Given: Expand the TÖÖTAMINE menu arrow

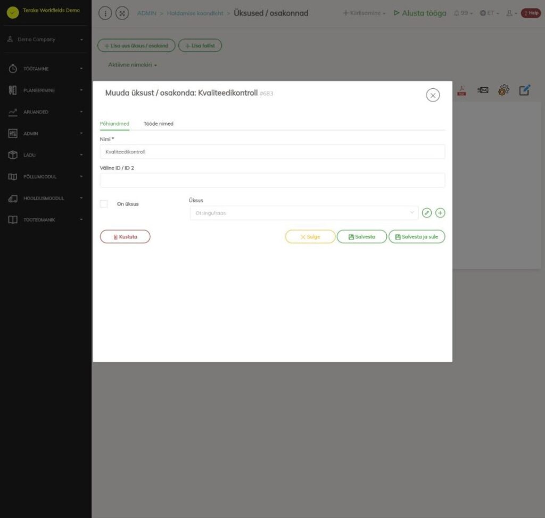Looking at the screenshot, I should point(81,69).
